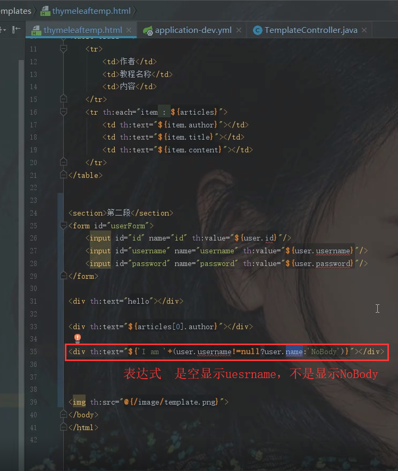The image size is (398, 471).
Task: Collapse the th:each tr block at line 16
Action: pyautogui.click(x=63, y=112)
